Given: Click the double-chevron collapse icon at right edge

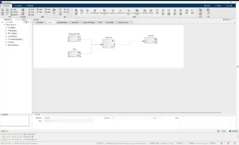Looking at the screenshot, I should pos(238,67).
